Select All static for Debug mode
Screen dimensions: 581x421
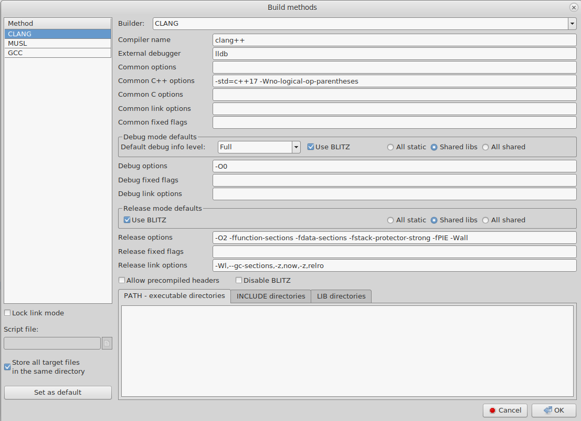390,147
